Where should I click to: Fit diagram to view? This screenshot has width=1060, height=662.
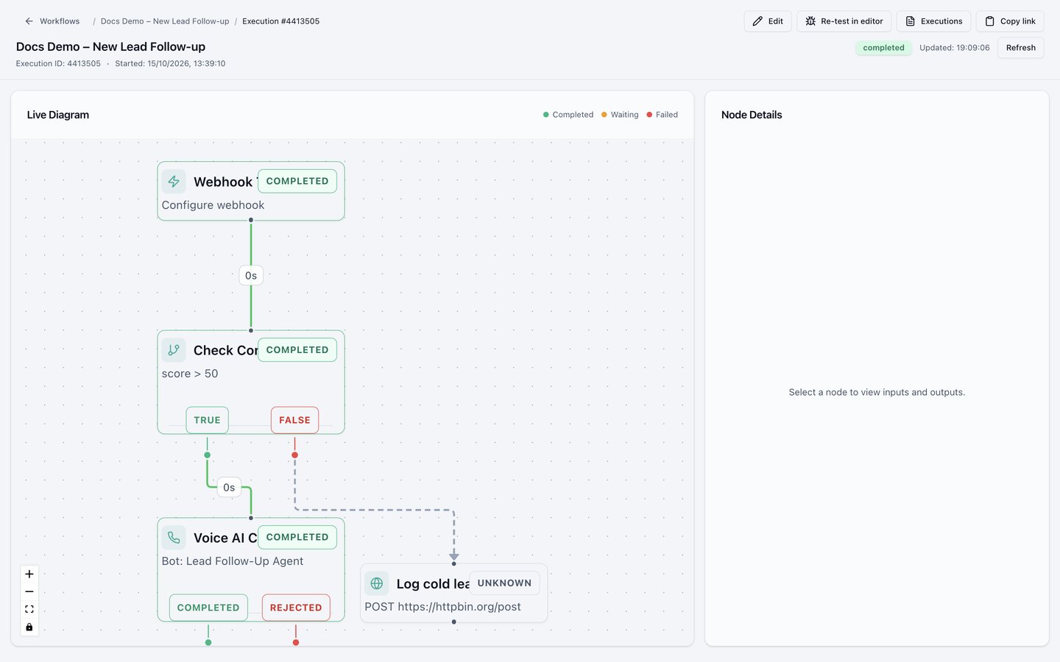tap(29, 609)
